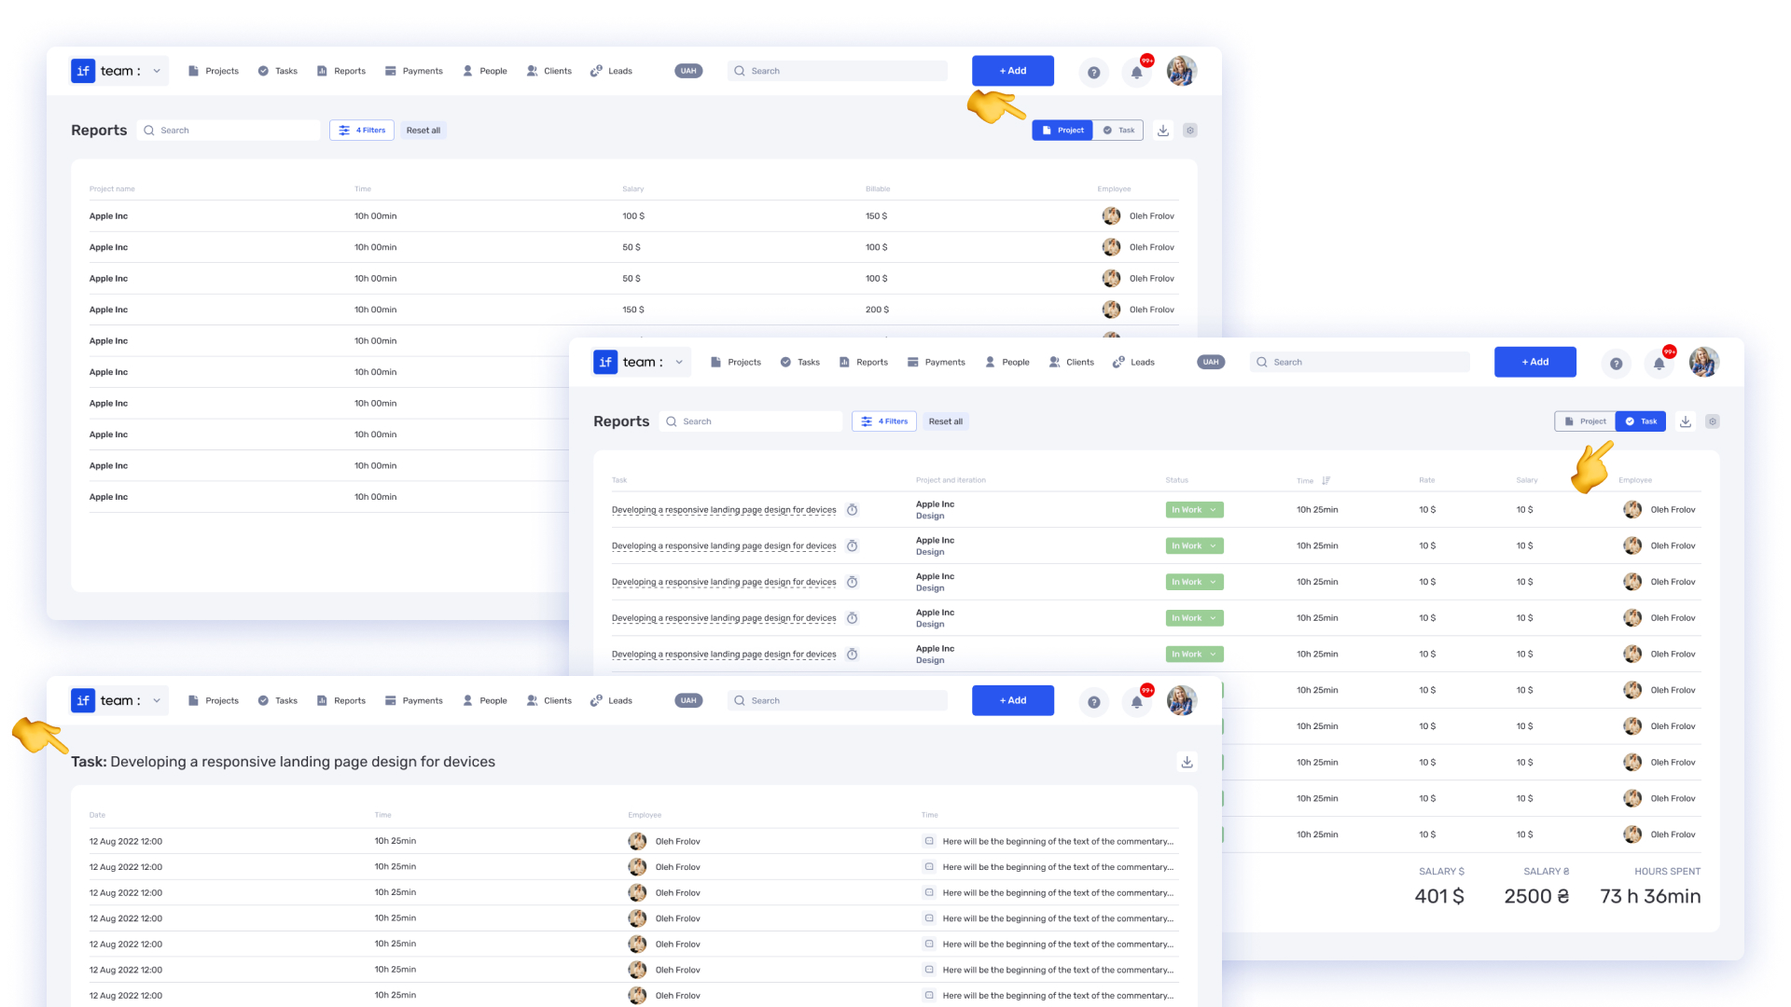1791x1007 pixels.
Task: Open the settings gear in the top Reports toolbar
Action: tap(1189, 131)
